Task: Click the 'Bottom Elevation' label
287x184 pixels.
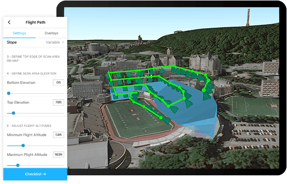Action: pos(21,82)
